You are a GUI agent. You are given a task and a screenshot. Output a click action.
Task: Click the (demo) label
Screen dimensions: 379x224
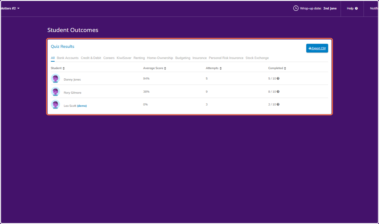point(82,106)
